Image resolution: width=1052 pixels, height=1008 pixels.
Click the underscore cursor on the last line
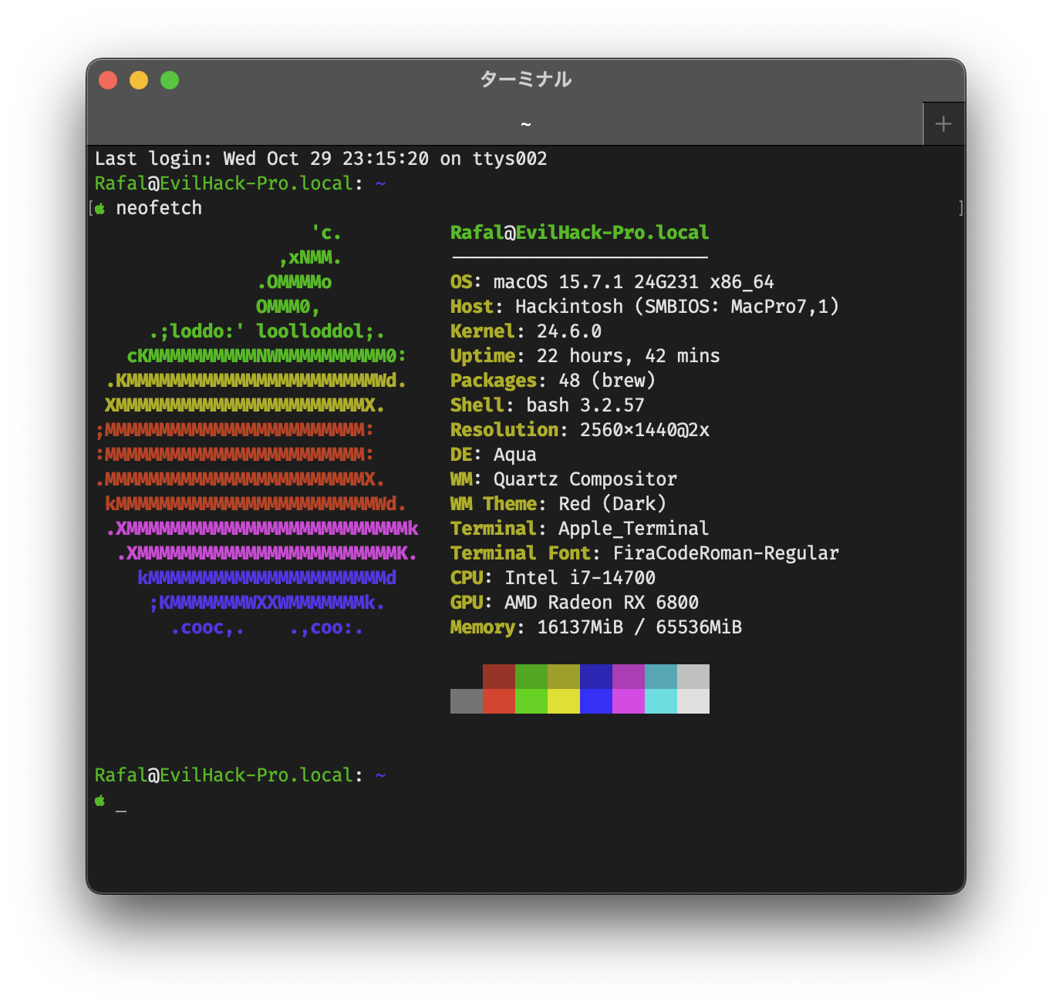(x=121, y=809)
